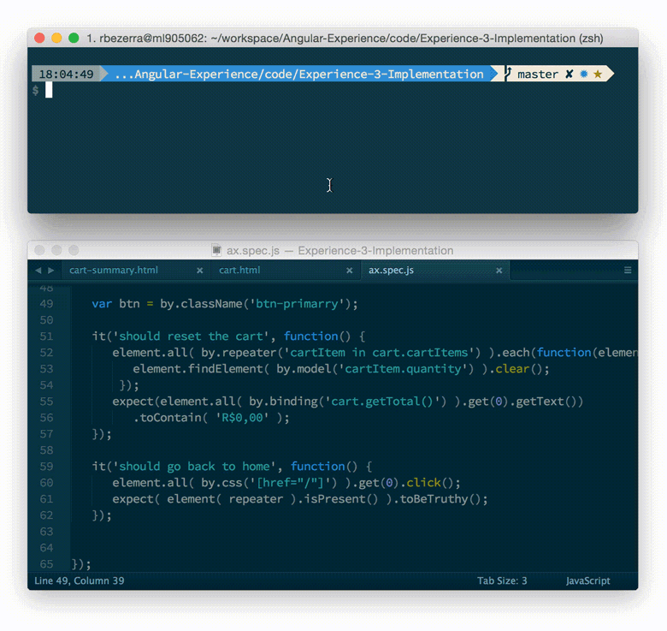Click line number 59 in gutter
Image resolution: width=667 pixels, height=631 pixels.
[46, 467]
